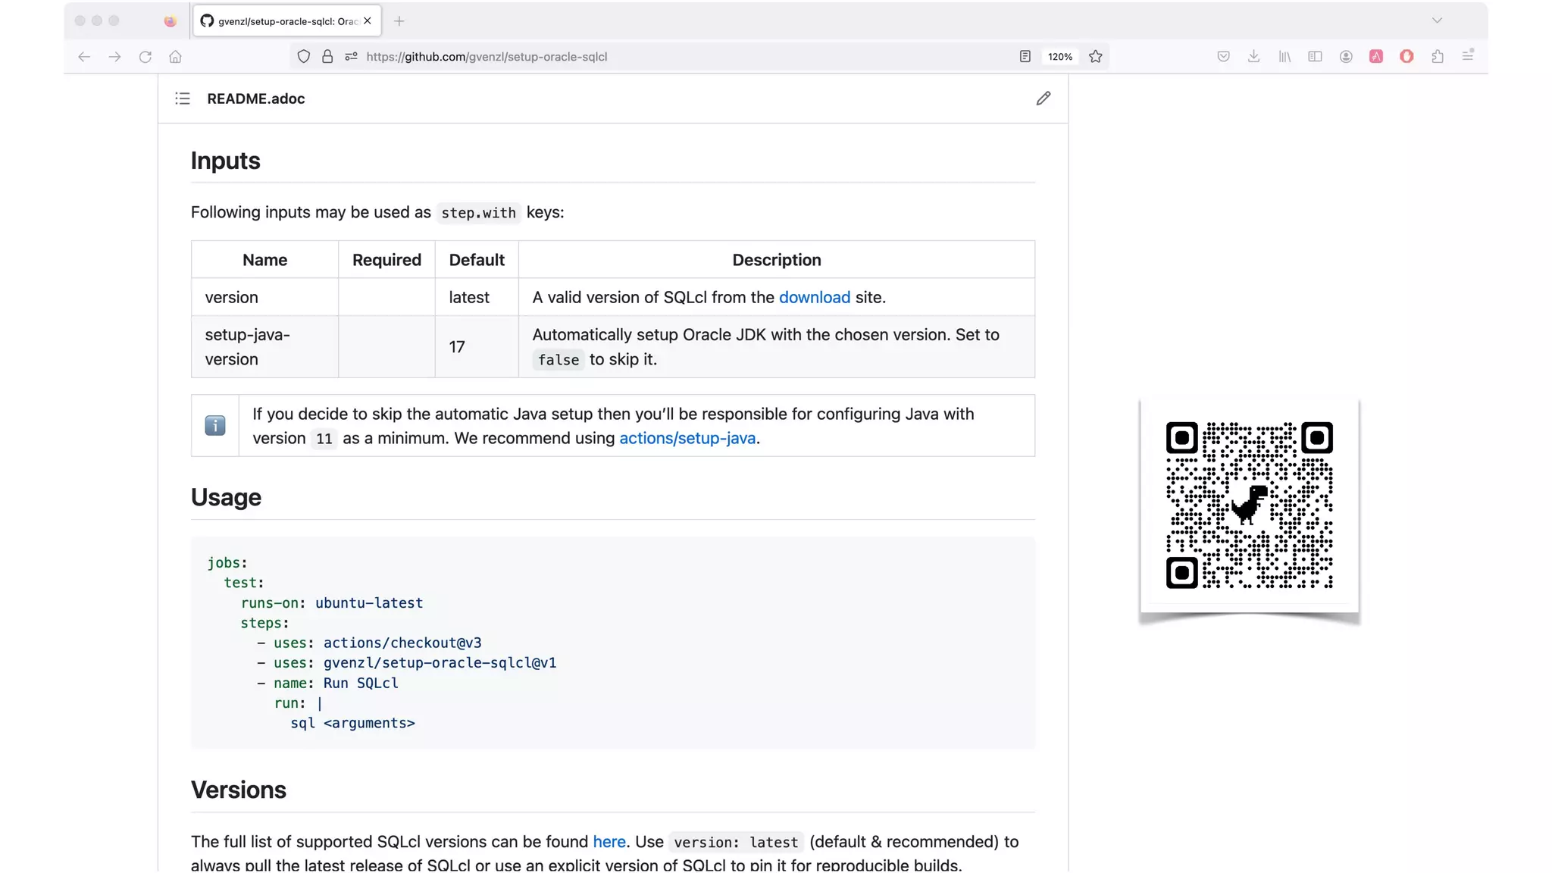The height and width of the screenshot is (873, 1552).
Task: Show site info via the padlock icon
Action: tap(327, 57)
